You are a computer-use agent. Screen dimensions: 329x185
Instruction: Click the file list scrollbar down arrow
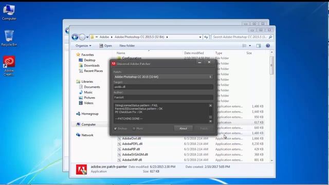click(x=272, y=160)
